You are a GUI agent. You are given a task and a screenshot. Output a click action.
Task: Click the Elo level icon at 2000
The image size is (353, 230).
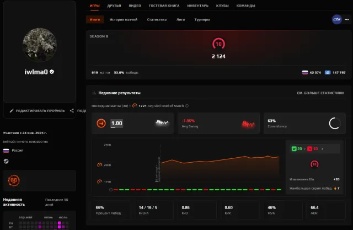pyautogui.click(x=99, y=165)
